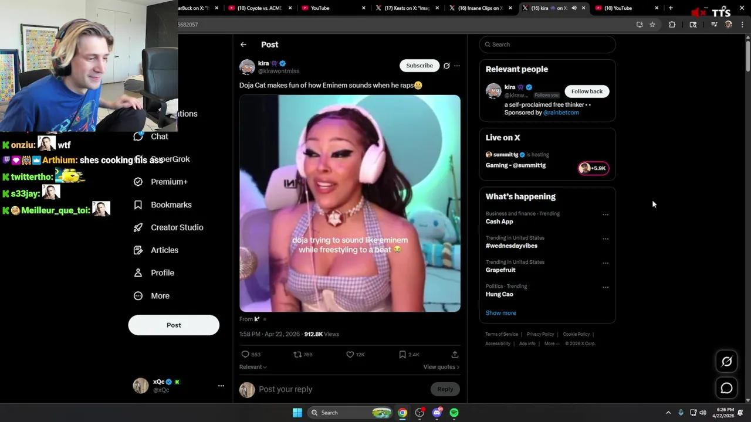Open Premium+ in the sidebar

160,182
